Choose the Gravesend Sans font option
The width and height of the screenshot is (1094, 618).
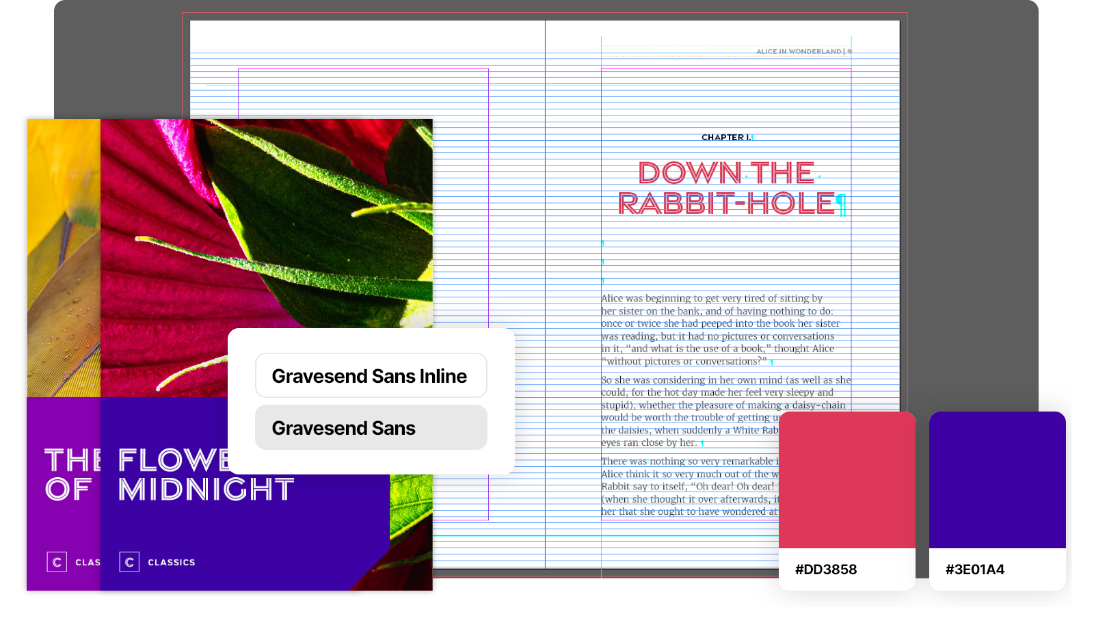click(371, 428)
